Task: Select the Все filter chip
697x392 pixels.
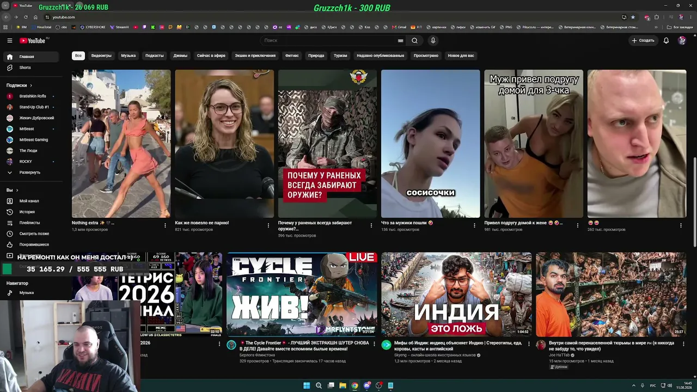Action: point(78,56)
